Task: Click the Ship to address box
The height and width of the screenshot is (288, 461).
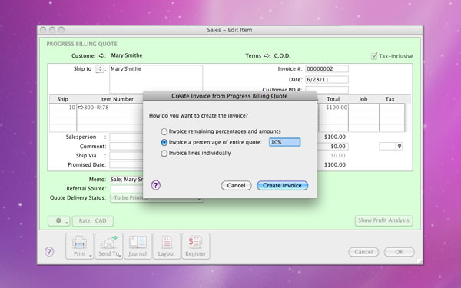Action: [x=156, y=79]
